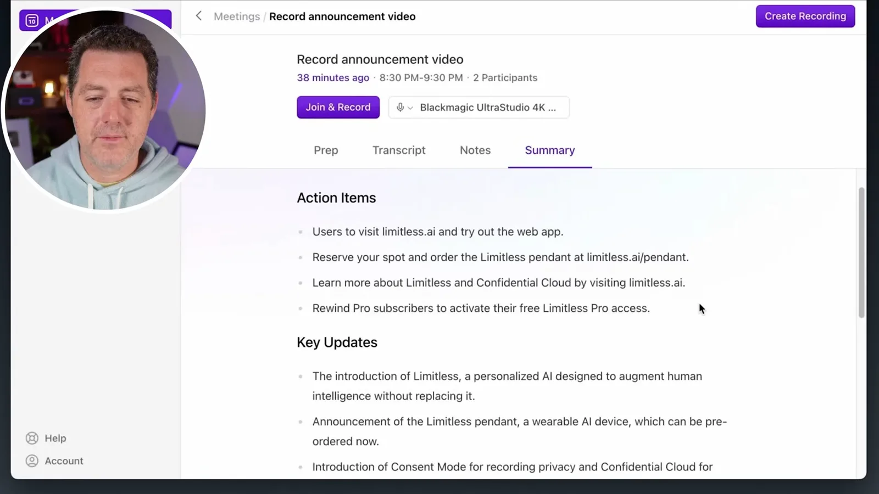Click 'The introduction of Limitless' update

pyautogui.click(x=507, y=386)
